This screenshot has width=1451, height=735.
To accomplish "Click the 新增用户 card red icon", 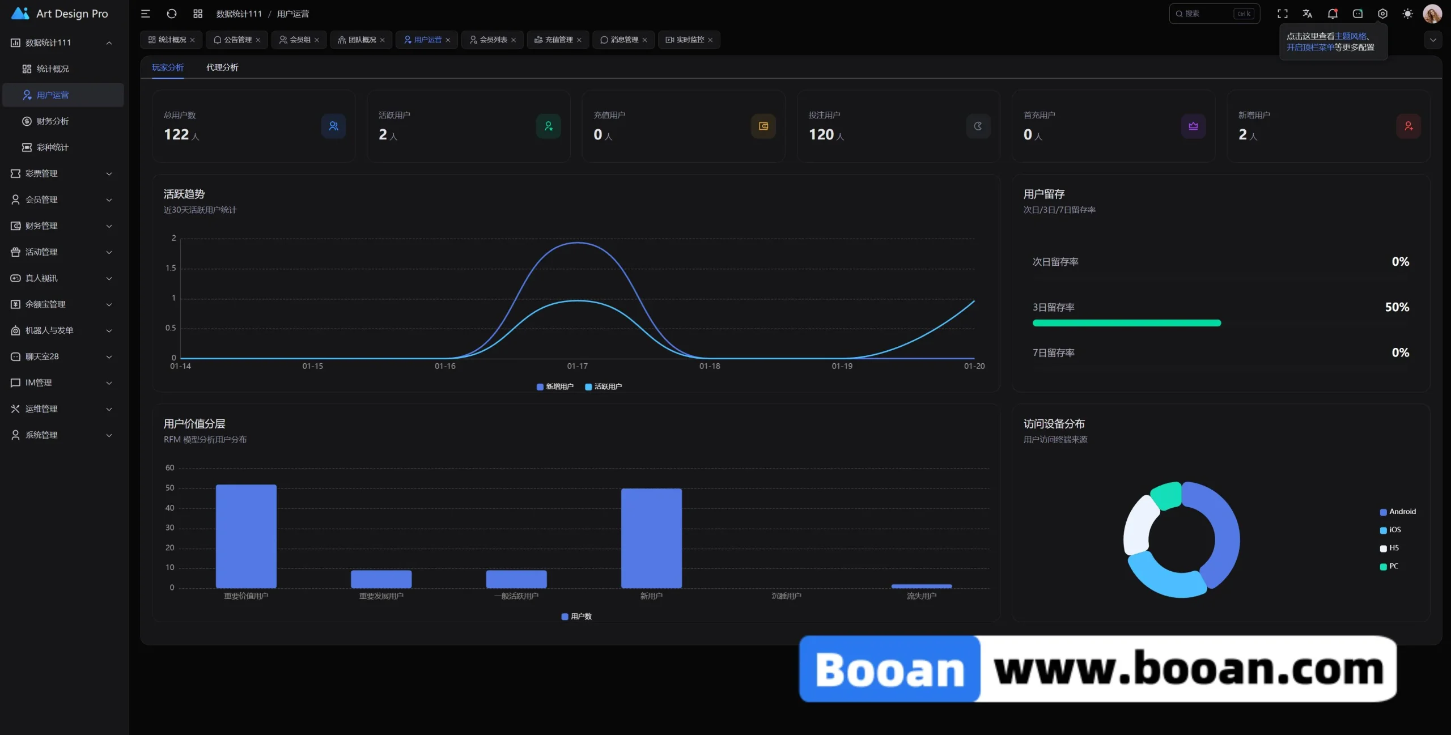I will point(1408,126).
